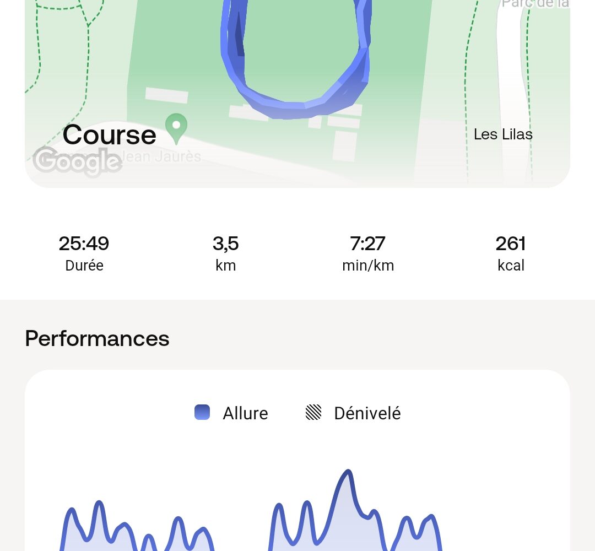Open the 261 kcal calories stat

tap(511, 253)
